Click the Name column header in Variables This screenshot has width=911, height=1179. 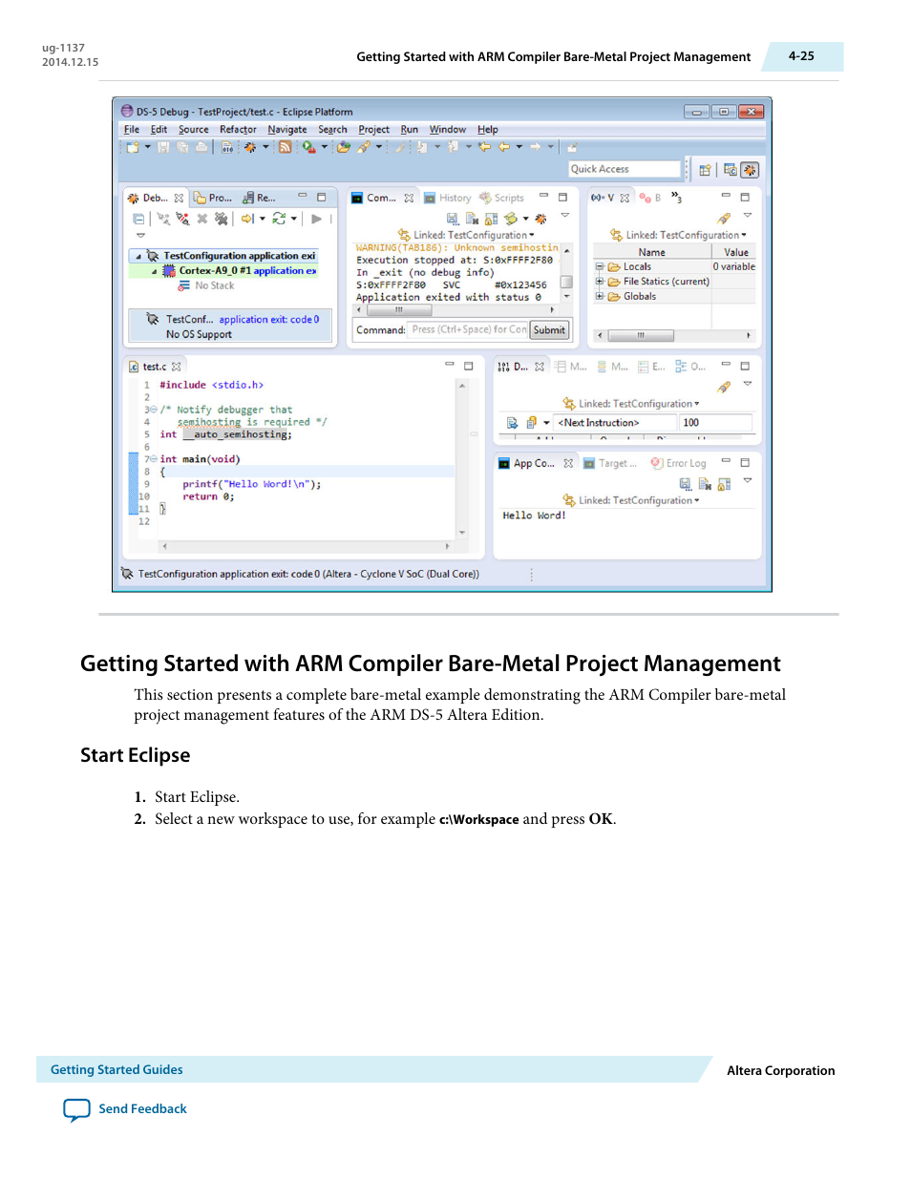click(652, 252)
